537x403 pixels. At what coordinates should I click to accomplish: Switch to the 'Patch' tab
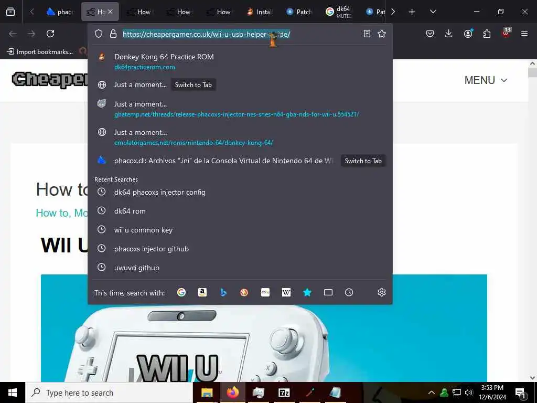[299, 12]
